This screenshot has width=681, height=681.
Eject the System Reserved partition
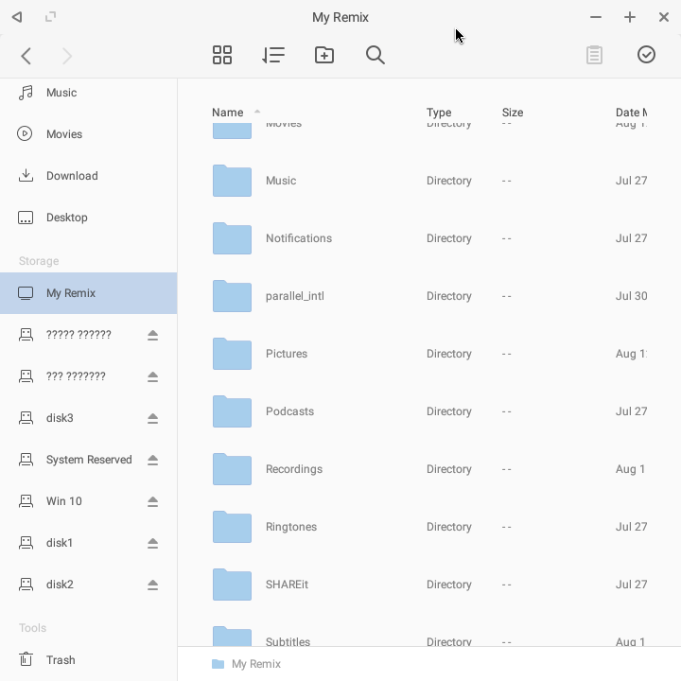pyautogui.click(x=152, y=460)
